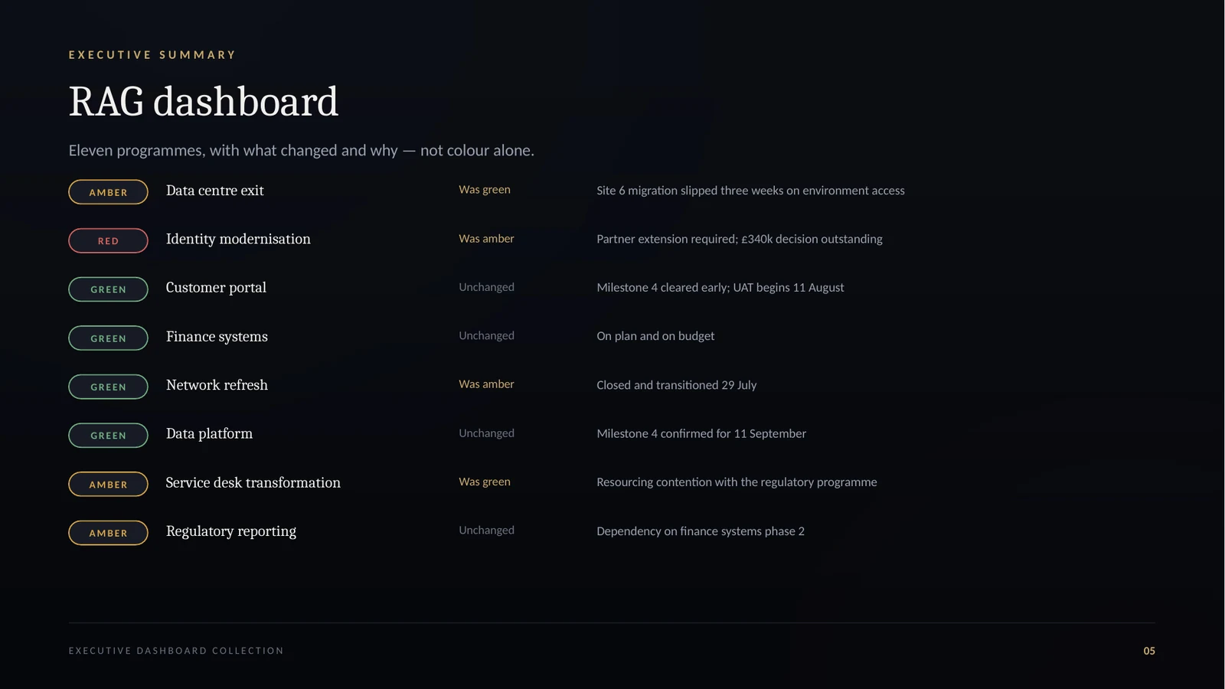Select the Site 6 migration slipped note
This screenshot has width=1225, height=689.
750,191
